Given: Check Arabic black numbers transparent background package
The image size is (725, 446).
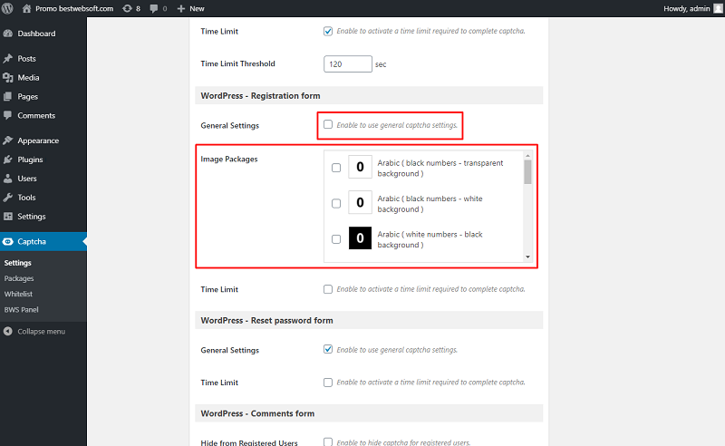Looking at the screenshot, I should click(x=336, y=168).
